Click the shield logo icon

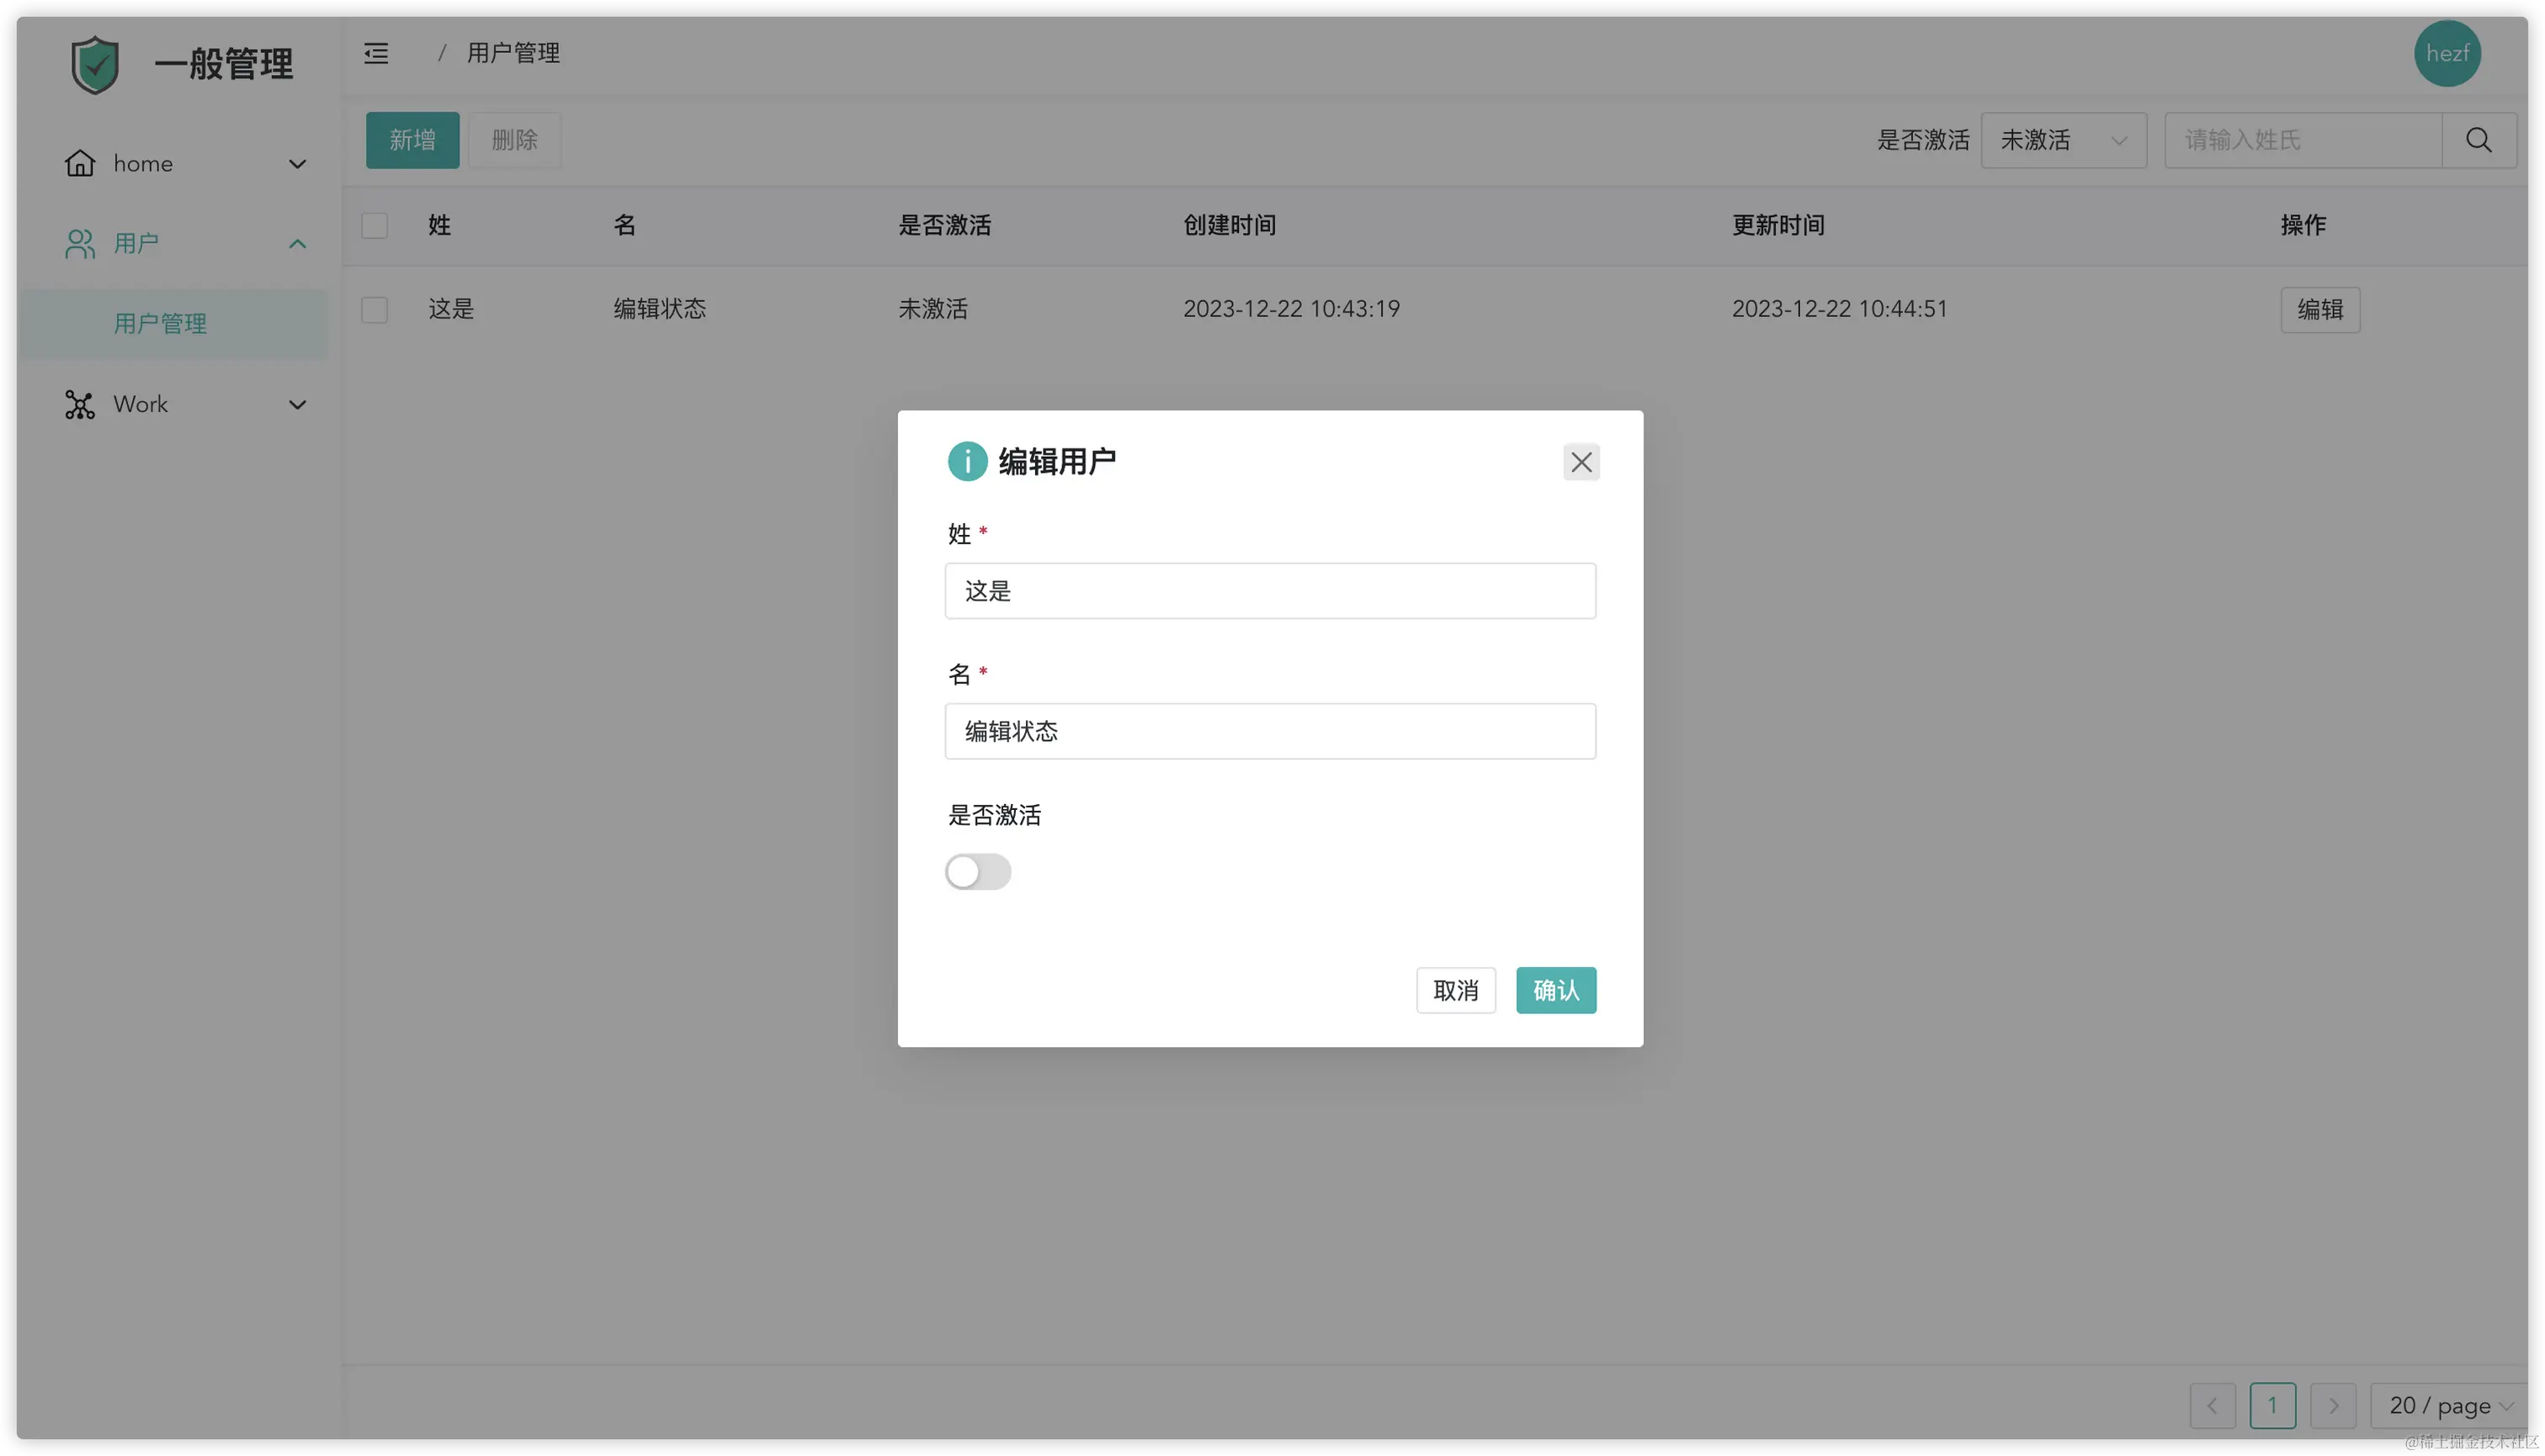click(95, 65)
